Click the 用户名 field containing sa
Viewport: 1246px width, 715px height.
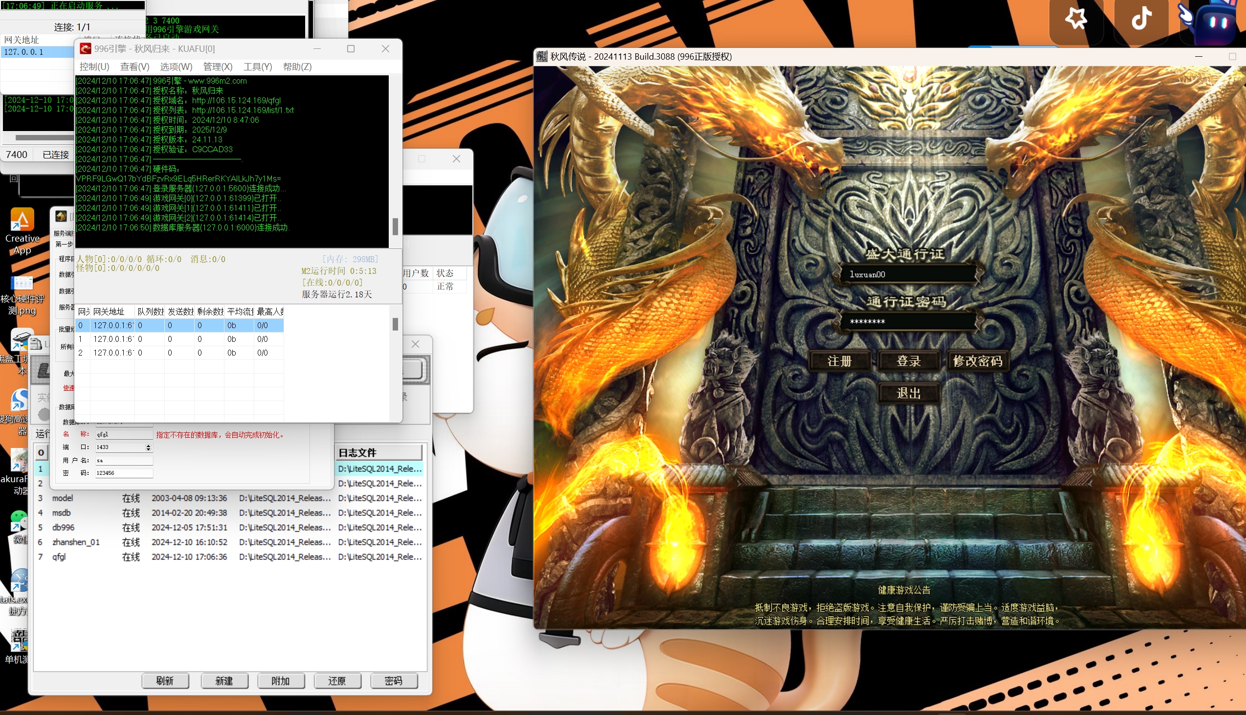124,461
